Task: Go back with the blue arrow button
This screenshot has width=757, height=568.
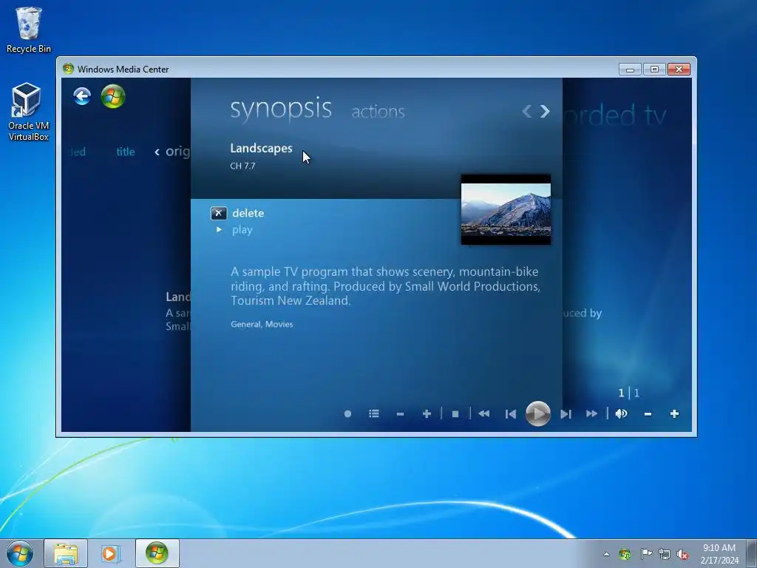Action: [x=82, y=96]
